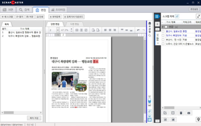Click the location pin icon

(x=198, y=120)
